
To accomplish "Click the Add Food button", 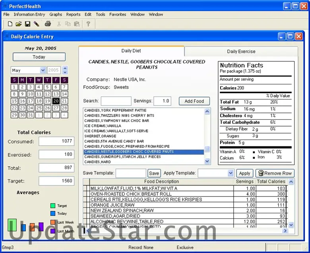I will tap(194, 101).
